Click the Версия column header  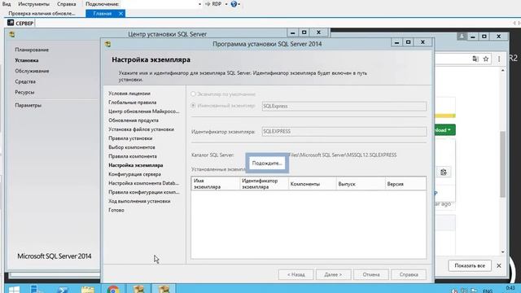pyautogui.click(x=405, y=184)
